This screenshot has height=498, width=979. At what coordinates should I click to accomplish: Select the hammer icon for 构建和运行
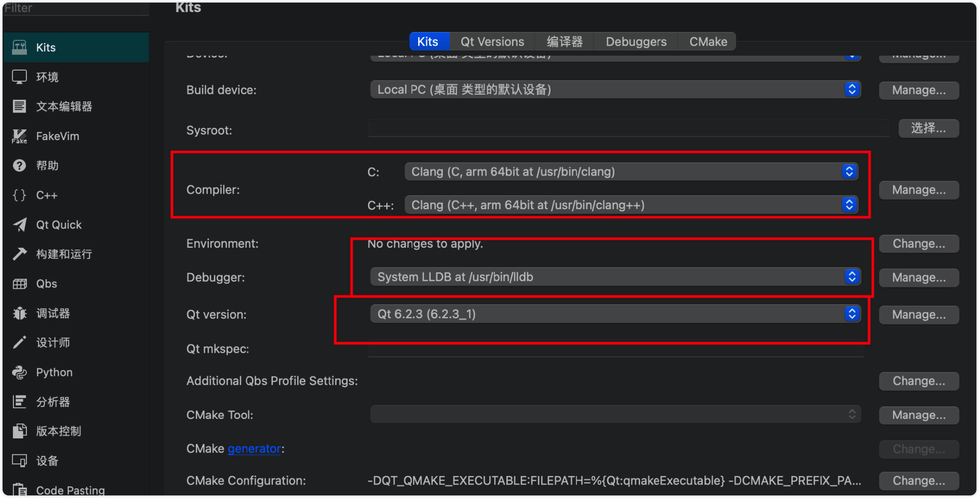coord(19,254)
